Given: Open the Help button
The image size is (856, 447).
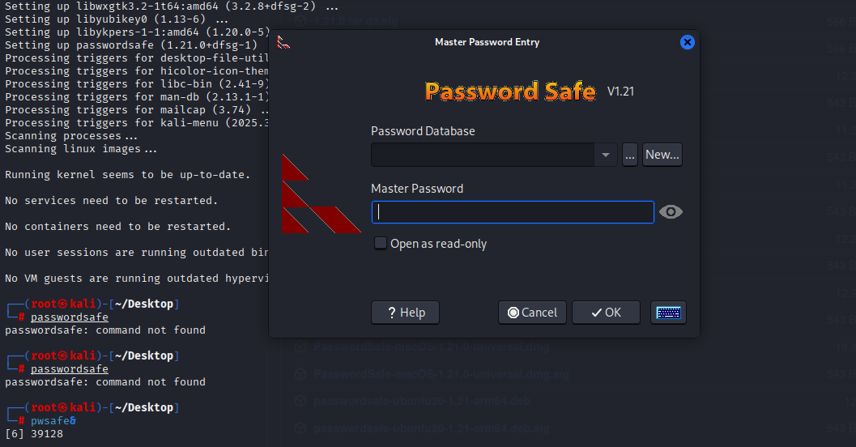Looking at the screenshot, I should click(x=405, y=313).
